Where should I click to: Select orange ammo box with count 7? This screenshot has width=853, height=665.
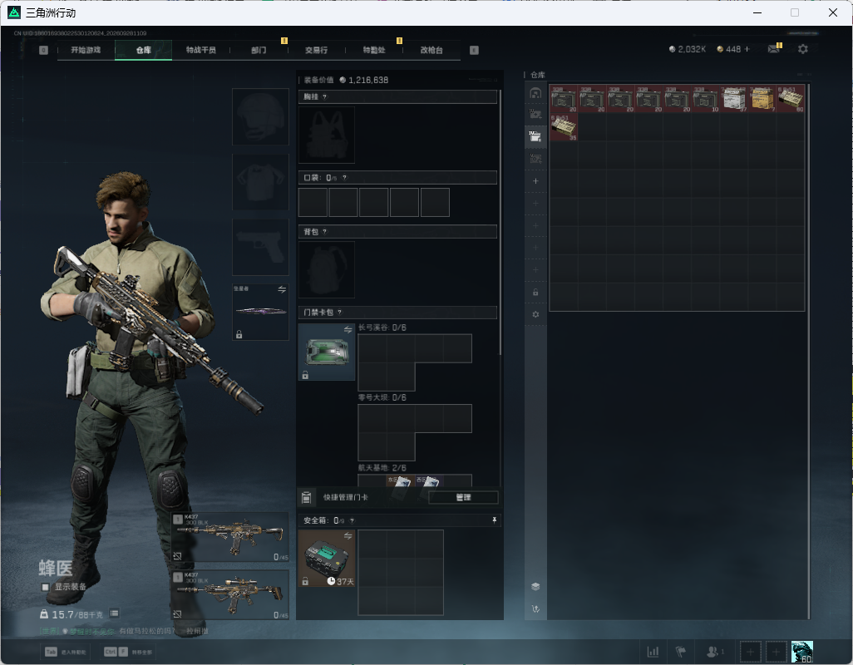tap(762, 98)
